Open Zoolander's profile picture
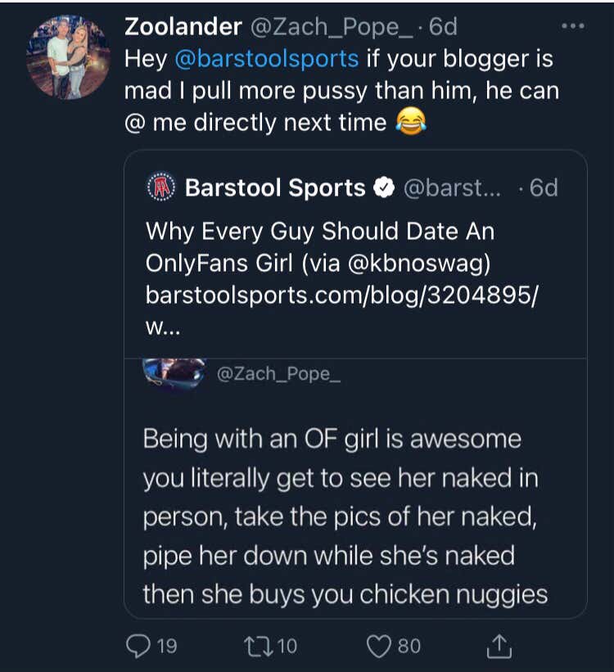Image resolution: width=614 pixels, height=672 pixels. pyautogui.click(x=68, y=56)
